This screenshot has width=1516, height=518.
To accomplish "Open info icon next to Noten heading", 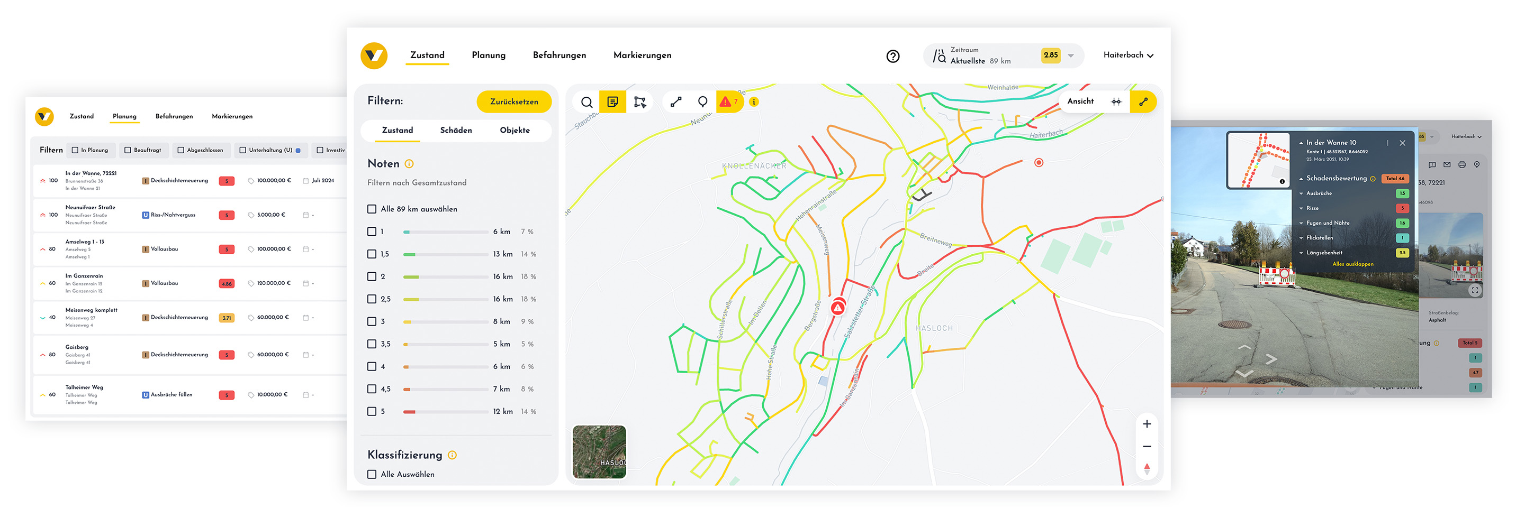I will (409, 164).
